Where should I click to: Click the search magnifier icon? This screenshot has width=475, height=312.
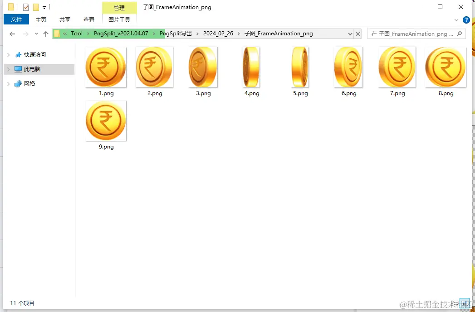click(x=459, y=34)
